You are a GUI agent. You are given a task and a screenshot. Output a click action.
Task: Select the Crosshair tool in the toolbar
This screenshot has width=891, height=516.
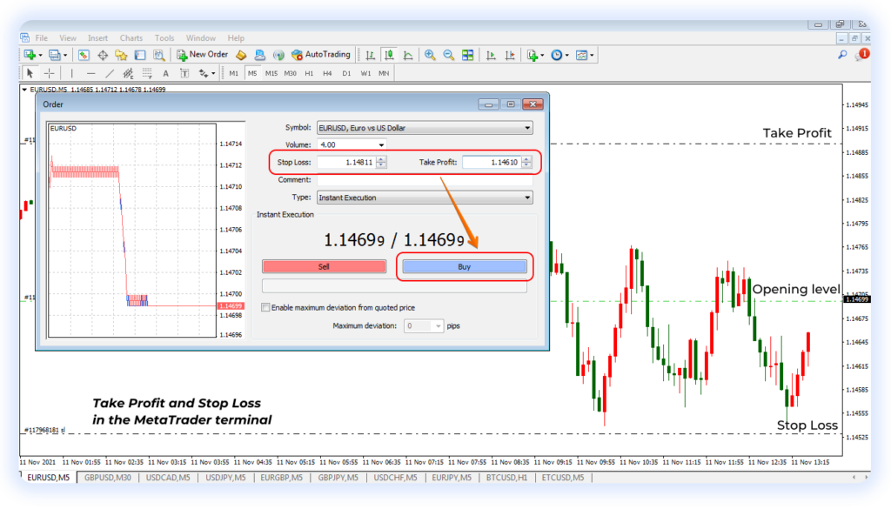click(x=49, y=73)
